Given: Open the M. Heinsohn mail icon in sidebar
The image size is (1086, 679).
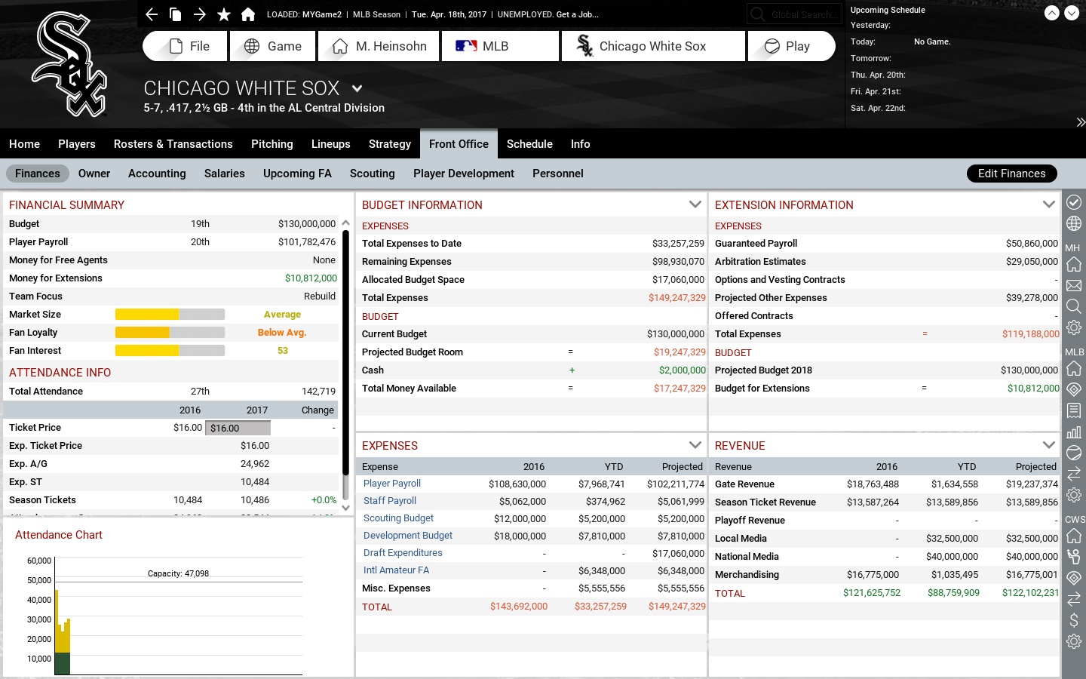Looking at the screenshot, I should 1074,286.
